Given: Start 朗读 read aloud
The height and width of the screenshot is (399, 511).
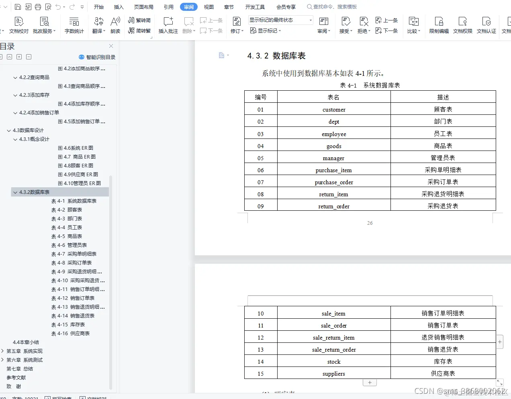Looking at the screenshot, I should [x=116, y=24].
